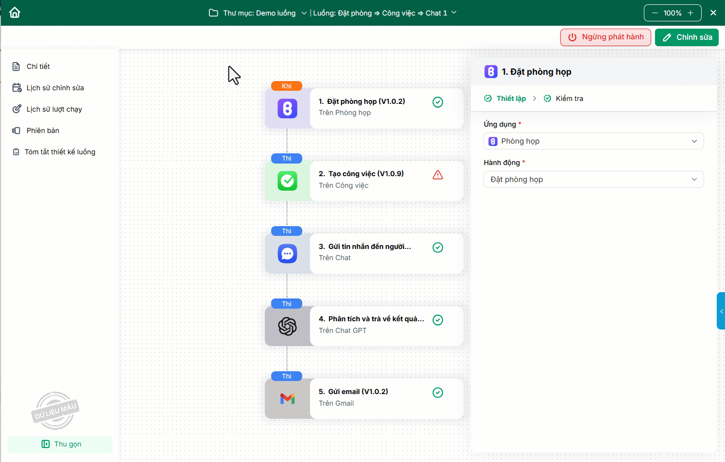Click the panel header Phòng họp icon
This screenshot has height=462, width=725.
coord(491,72)
